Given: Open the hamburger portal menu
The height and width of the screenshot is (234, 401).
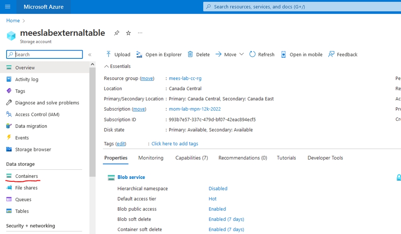Looking at the screenshot, I should tap(8, 7).
